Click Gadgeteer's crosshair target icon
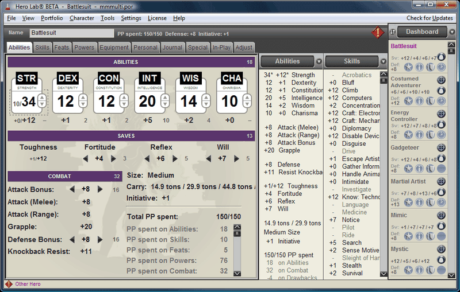The height and width of the screenshot is (292, 460). click(x=441, y=148)
